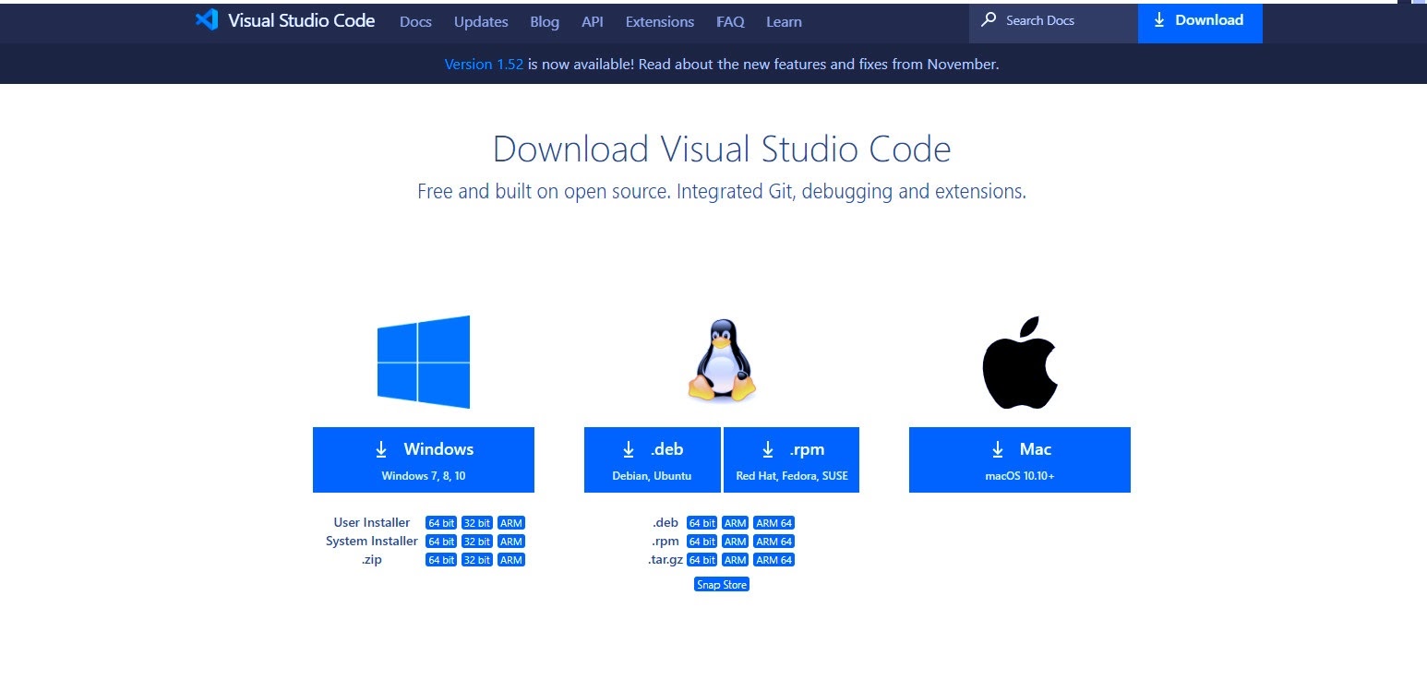1427x691 pixels.
Task: Select Linux .deb ARM
Action: [x=736, y=523]
